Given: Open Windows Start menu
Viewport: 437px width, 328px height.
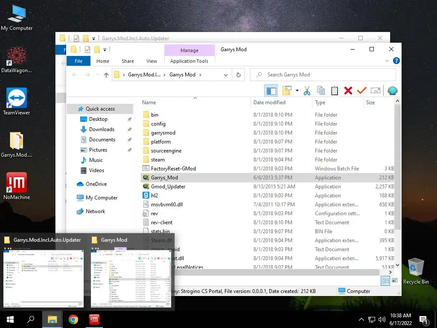Looking at the screenshot, I should click(x=10, y=319).
